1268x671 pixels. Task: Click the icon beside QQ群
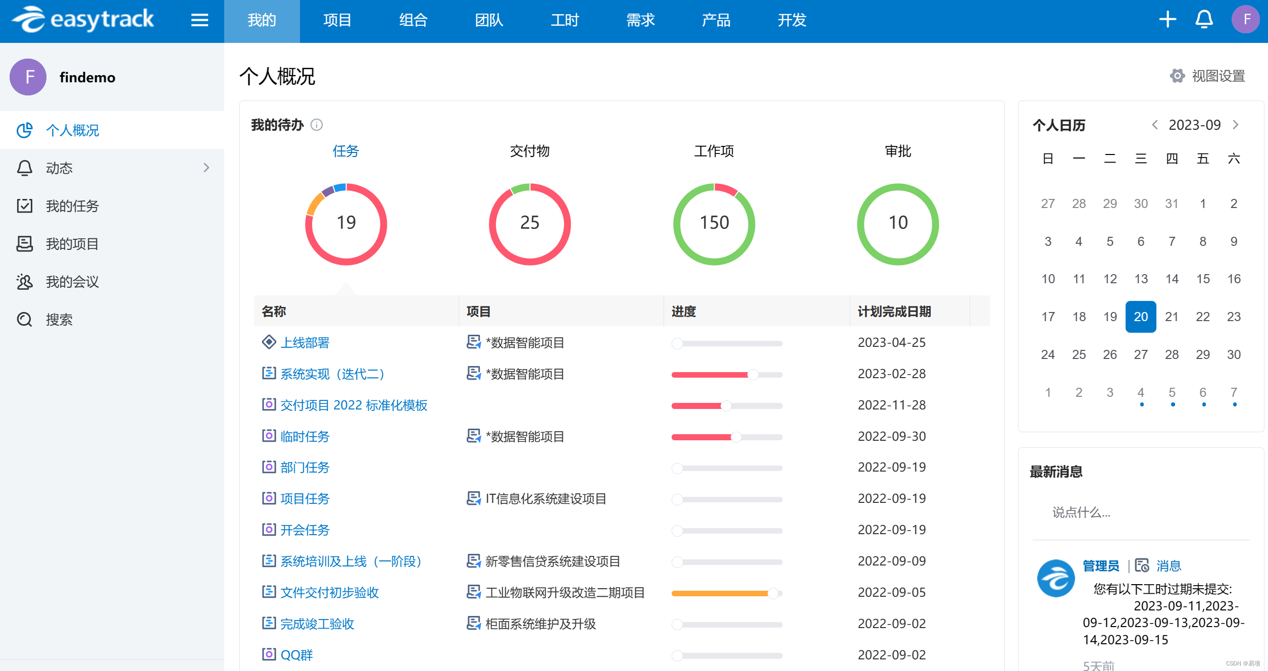tap(269, 654)
